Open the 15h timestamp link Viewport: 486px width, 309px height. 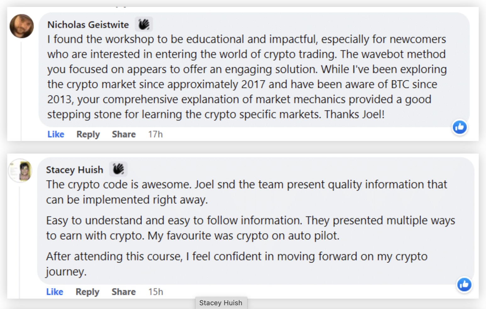(156, 292)
